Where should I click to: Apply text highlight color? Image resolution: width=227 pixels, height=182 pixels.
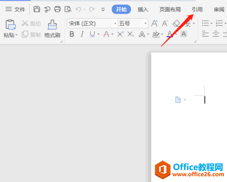click(x=156, y=35)
